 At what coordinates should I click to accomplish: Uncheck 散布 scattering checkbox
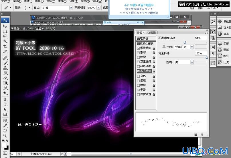click(x=138, y=53)
